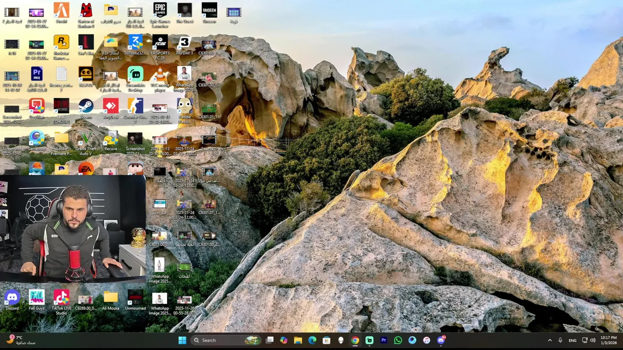Open the volume tray icon
This screenshot has width=623, height=350.
(x=593, y=340)
